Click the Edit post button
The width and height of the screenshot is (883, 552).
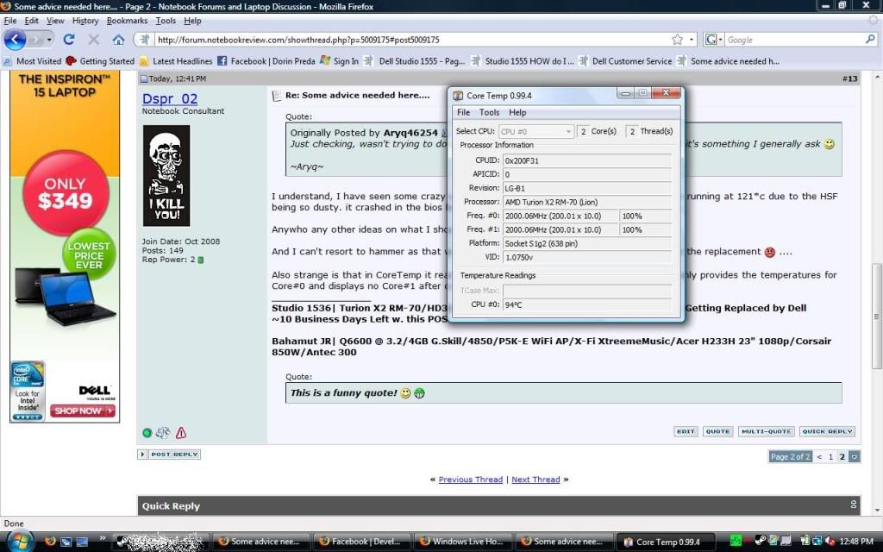coord(686,431)
